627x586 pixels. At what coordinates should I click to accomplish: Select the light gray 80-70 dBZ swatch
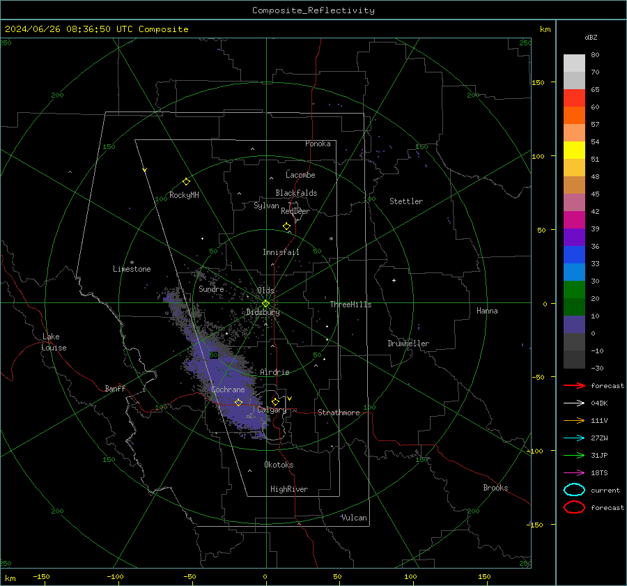click(574, 63)
